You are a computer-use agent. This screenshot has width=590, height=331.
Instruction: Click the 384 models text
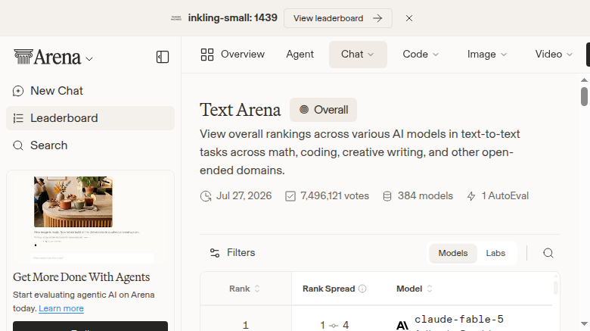click(425, 196)
